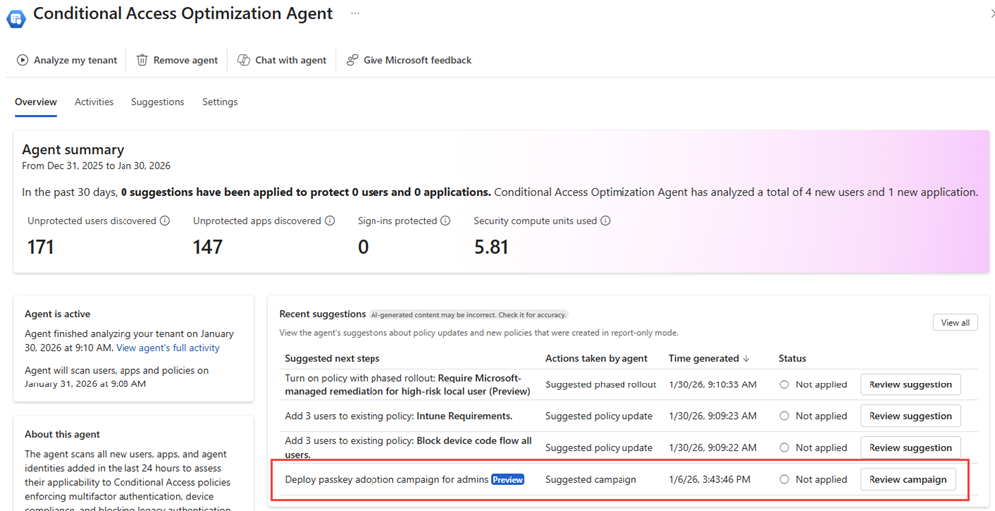995x511 pixels.
Task: Click the Chat with agent icon
Action: 244,60
